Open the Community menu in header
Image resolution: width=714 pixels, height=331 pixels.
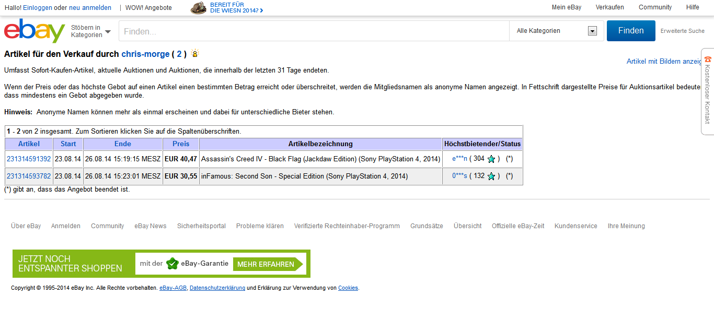point(655,7)
